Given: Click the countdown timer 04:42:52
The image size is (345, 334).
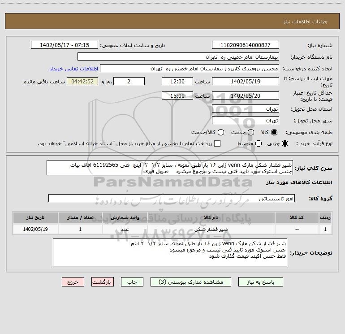Looking at the screenshot, I should [82, 81].
